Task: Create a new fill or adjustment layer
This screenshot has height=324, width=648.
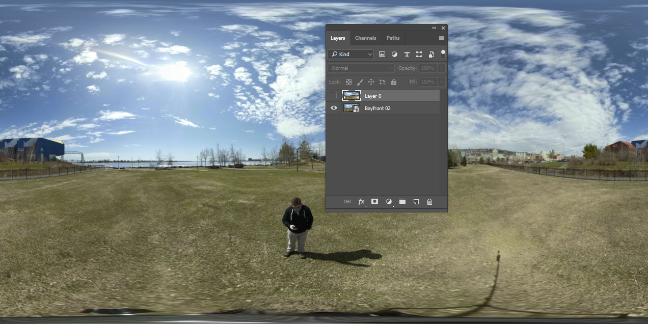Action: click(388, 202)
